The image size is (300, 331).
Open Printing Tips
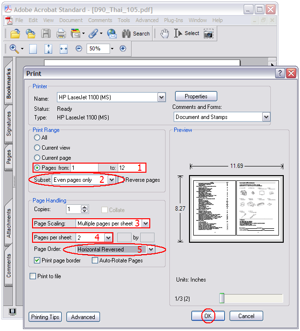coord(45,317)
